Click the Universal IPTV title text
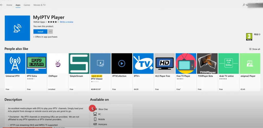The width and height of the screenshot is (263, 128). [x=13, y=76]
